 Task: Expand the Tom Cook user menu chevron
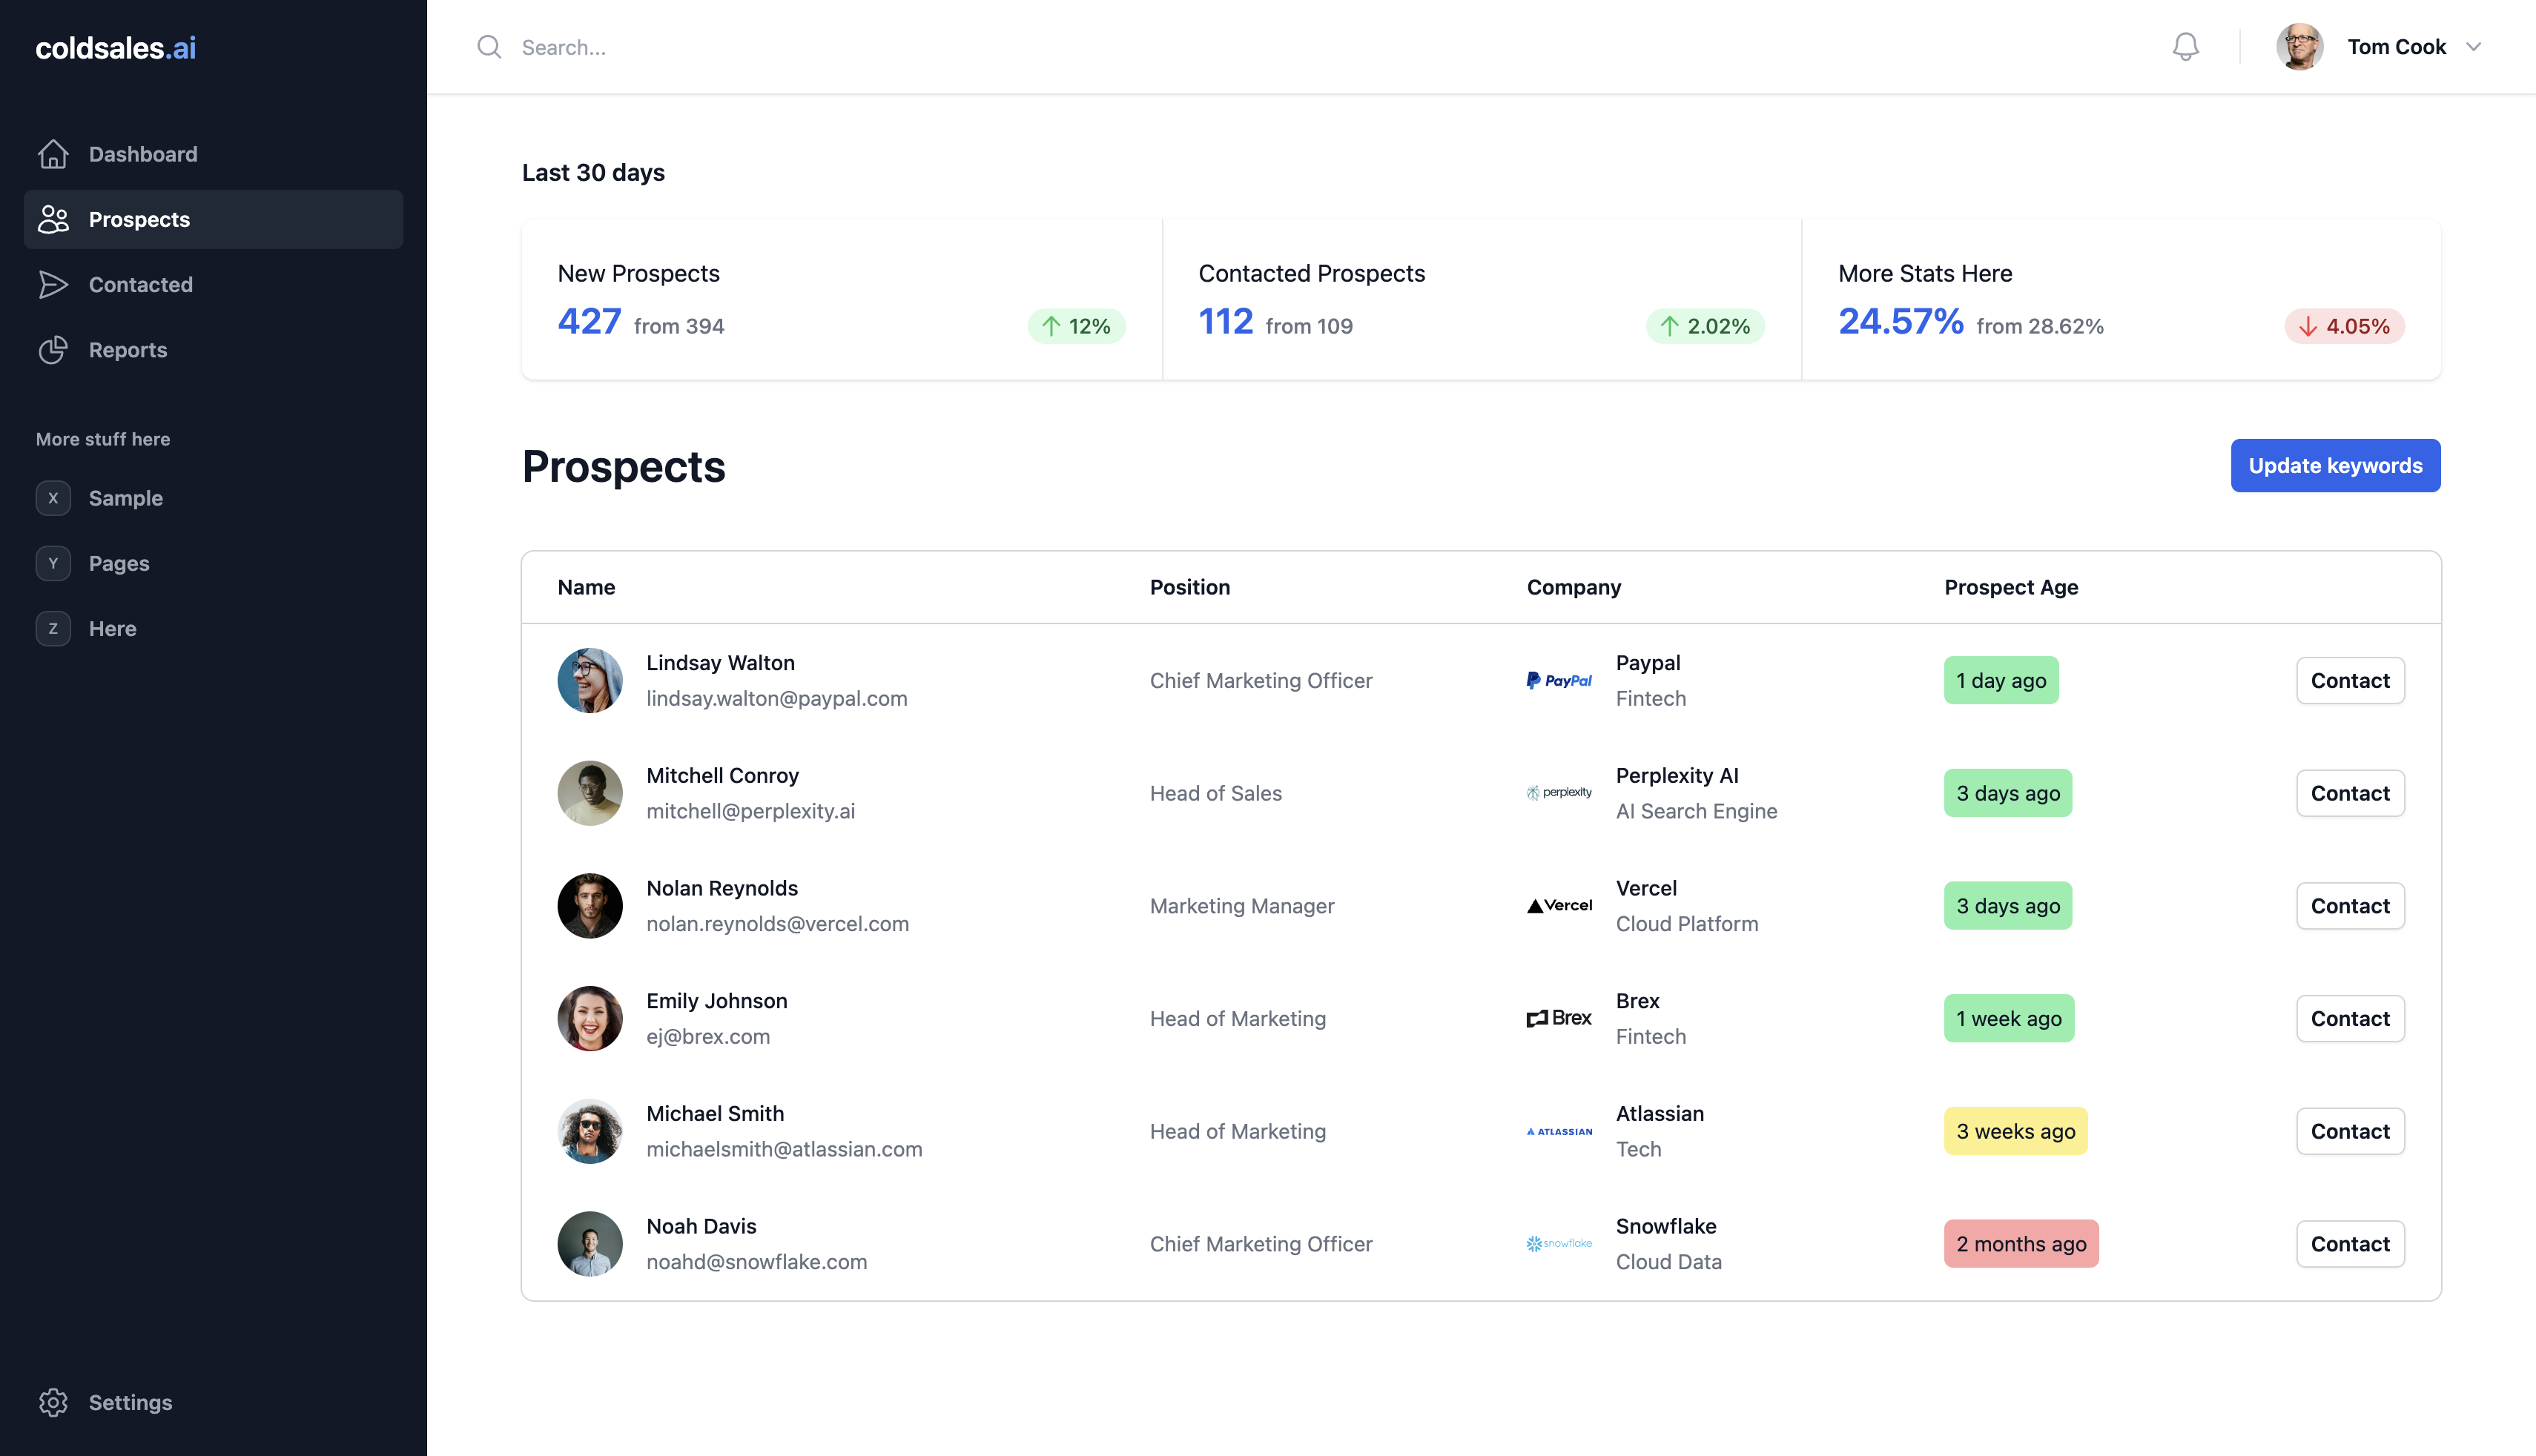(x=2473, y=47)
